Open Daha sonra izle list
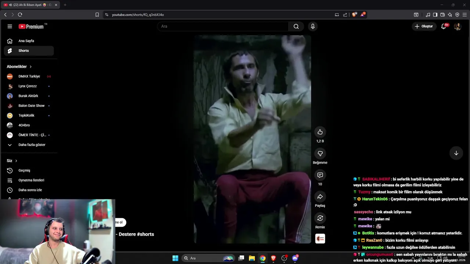This screenshot has height=264, width=470. pos(29,190)
